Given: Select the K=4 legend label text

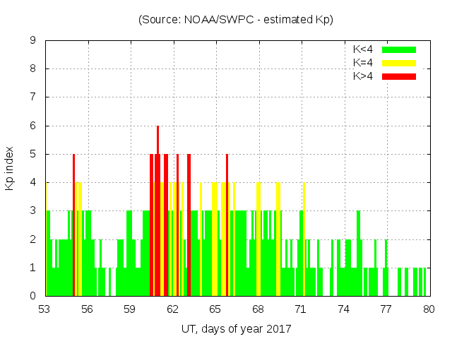Looking at the screenshot, I should (363, 63).
